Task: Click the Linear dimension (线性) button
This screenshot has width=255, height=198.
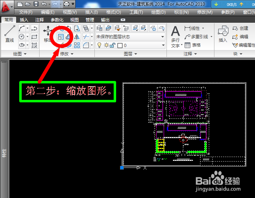Action: coord(192,28)
